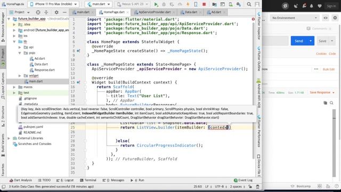Switch to main.dart editor tab

(83, 12)
